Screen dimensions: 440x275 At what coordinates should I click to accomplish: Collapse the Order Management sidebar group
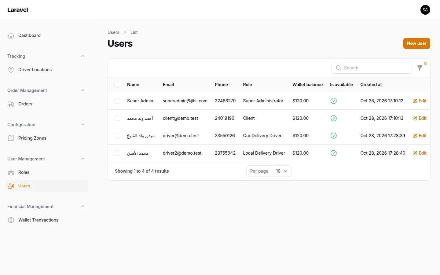(83, 90)
